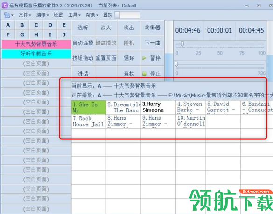Click the remaining time 00:04:45 display
Viewport: 273px width, 214px height.
click(x=252, y=30)
